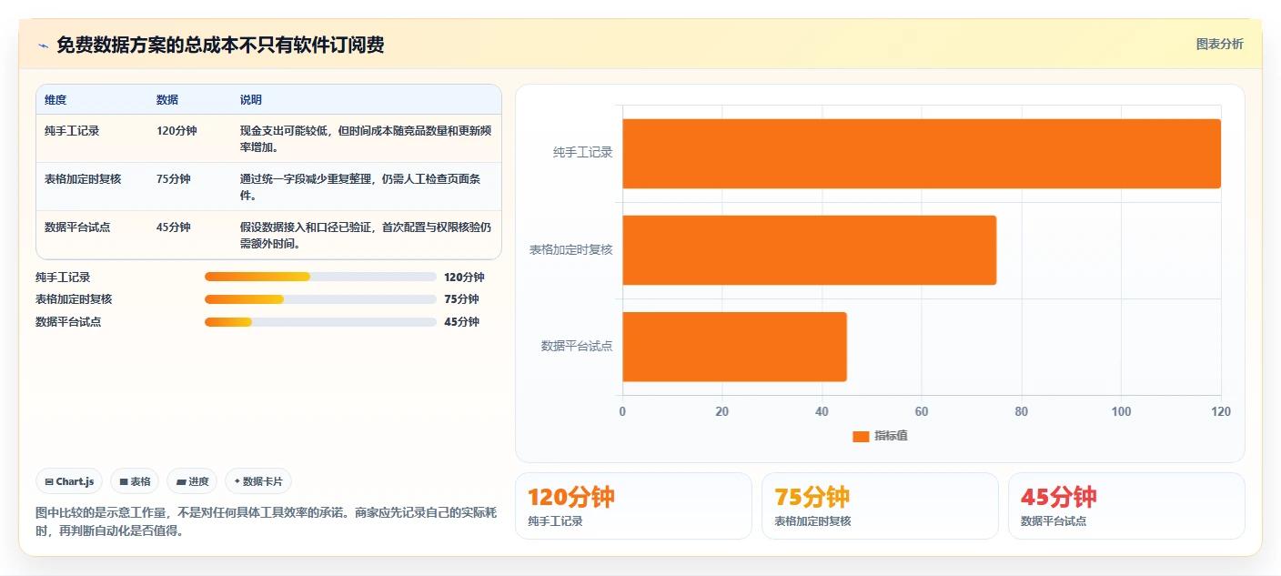The height and width of the screenshot is (576, 1281).
Task: Click the 表格加定时复核 chart bar
Action: point(809,250)
